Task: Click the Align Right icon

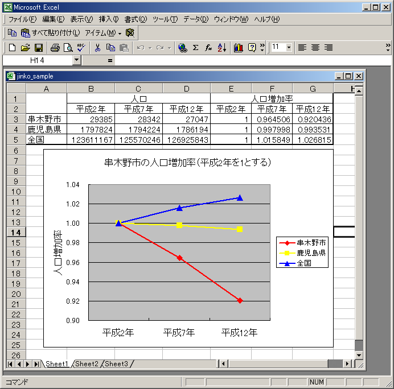Action: tap(329, 47)
